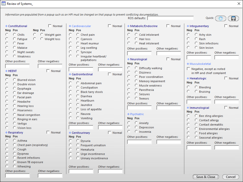Click the Neurological section diamond icon
Image resolution: width=243 pixels, height=182 pixels.
(128, 59)
